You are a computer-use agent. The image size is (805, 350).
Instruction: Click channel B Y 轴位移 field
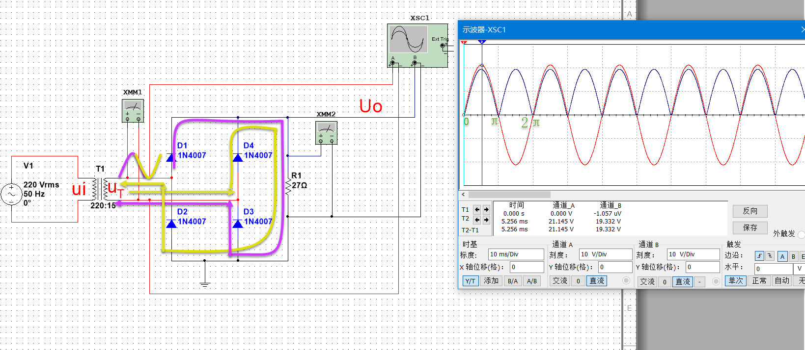tap(702, 267)
